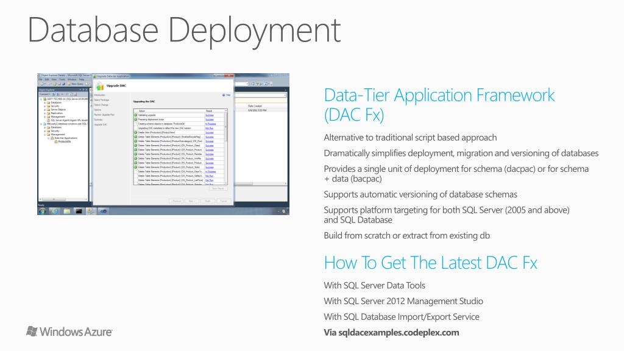Viewport: 624px width, 351px height.
Task: Open In Progress link for Creating schema objects
Action: pos(210,124)
